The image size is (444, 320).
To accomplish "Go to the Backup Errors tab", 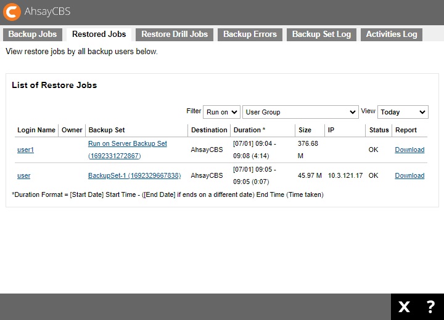I will [250, 34].
